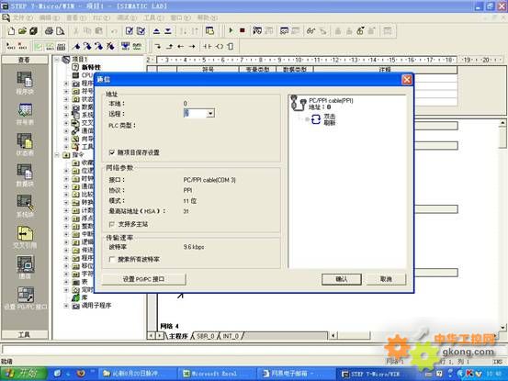Viewport: 508px width, 381px height.
Task: Open the 程序块 sidebar icon
Action: [x=25, y=84]
